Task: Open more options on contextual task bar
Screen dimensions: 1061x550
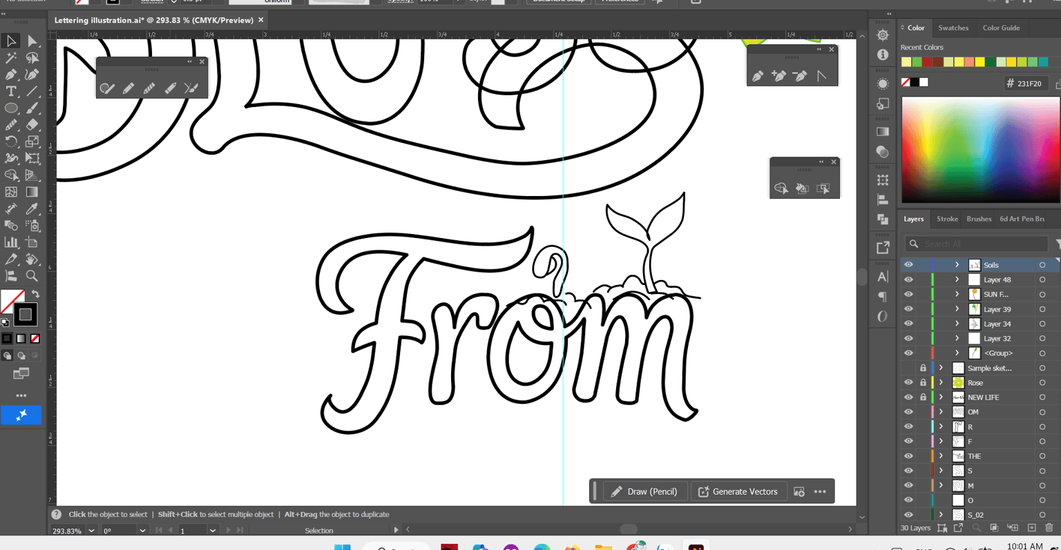Action: pyautogui.click(x=820, y=491)
